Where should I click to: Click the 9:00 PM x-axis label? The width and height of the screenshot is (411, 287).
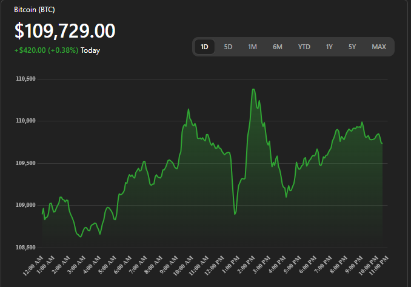pos(354,265)
